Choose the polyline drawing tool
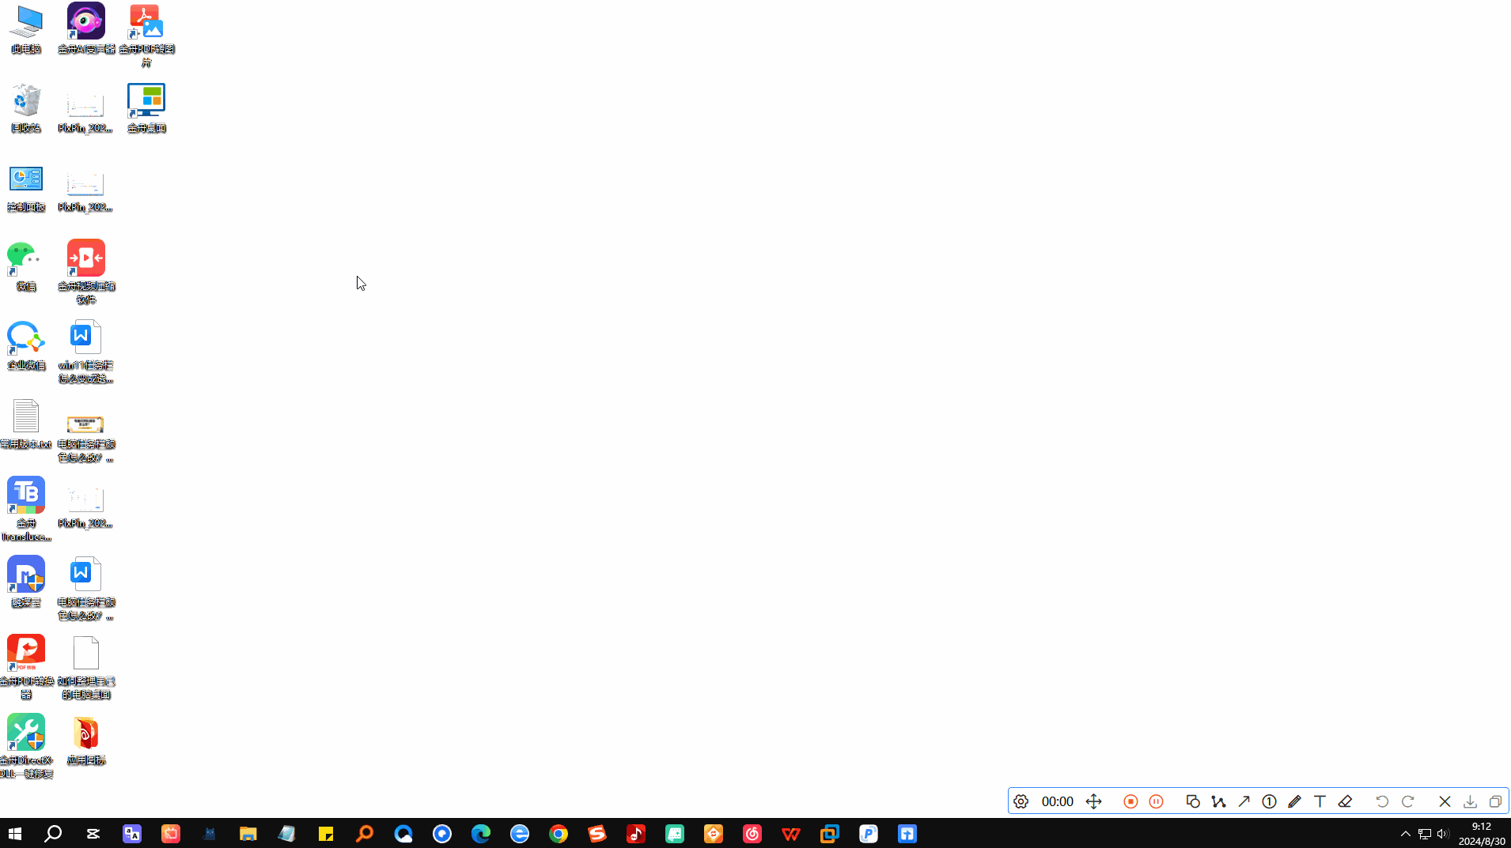 click(1218, 801)
